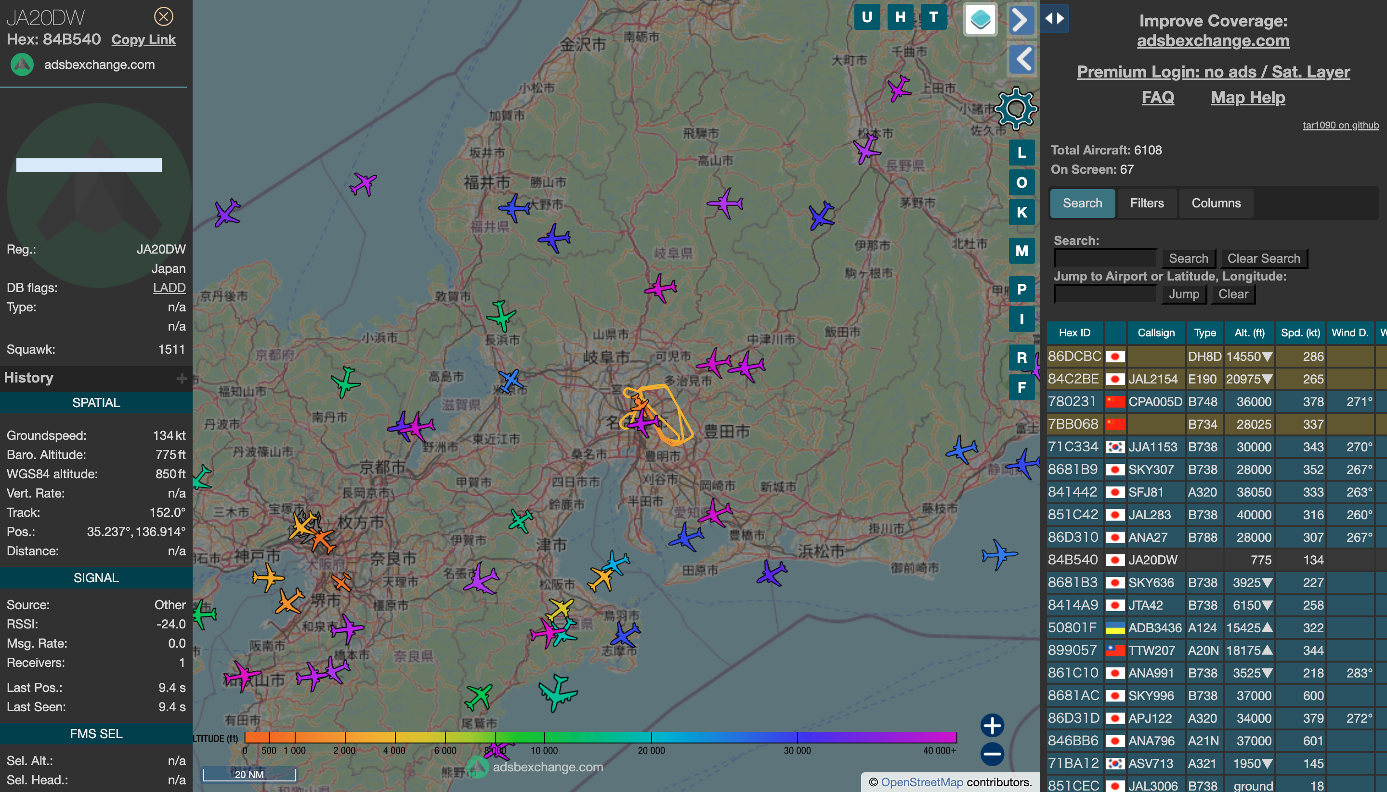
Task: Click the Jump button
Action: (x=1183, y=294)
